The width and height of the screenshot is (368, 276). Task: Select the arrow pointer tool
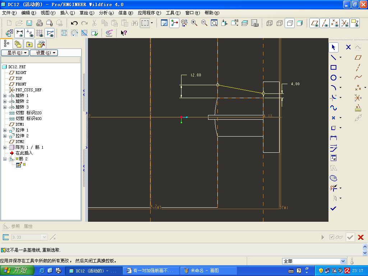[333, 47]
